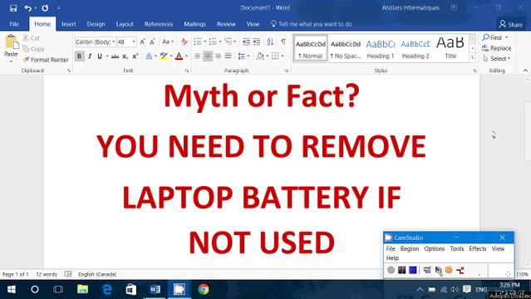
Task: Increase paragraph indent
Action: click(x=257, y=42)
